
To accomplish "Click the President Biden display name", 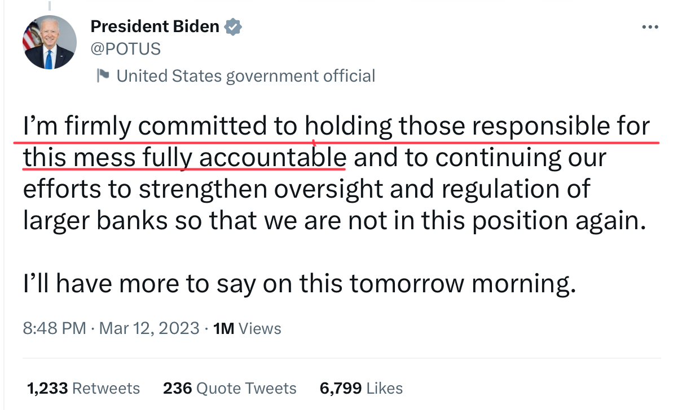I will [155, 26].
